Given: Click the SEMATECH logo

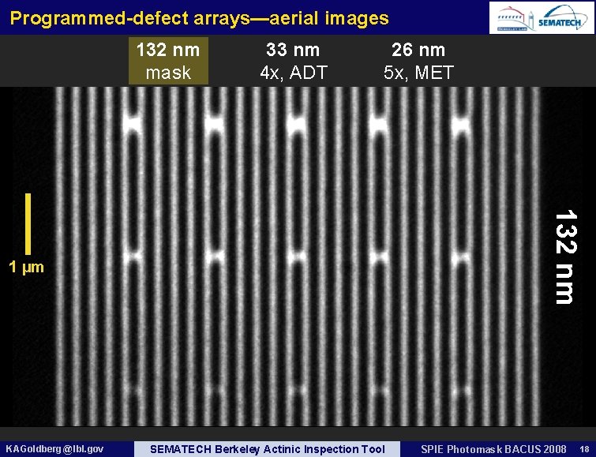Looking at the screenshot, I should click(x=562, y=18).
